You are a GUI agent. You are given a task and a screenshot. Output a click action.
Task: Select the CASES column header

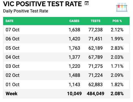pos(74,21)
